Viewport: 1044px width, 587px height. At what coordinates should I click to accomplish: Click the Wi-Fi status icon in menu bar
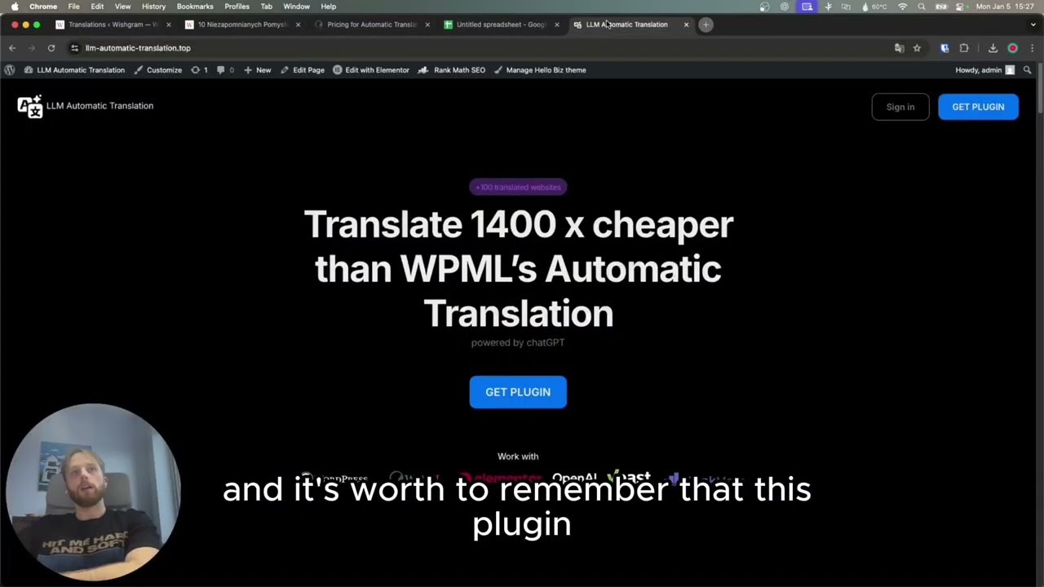(x=903, y=7)
